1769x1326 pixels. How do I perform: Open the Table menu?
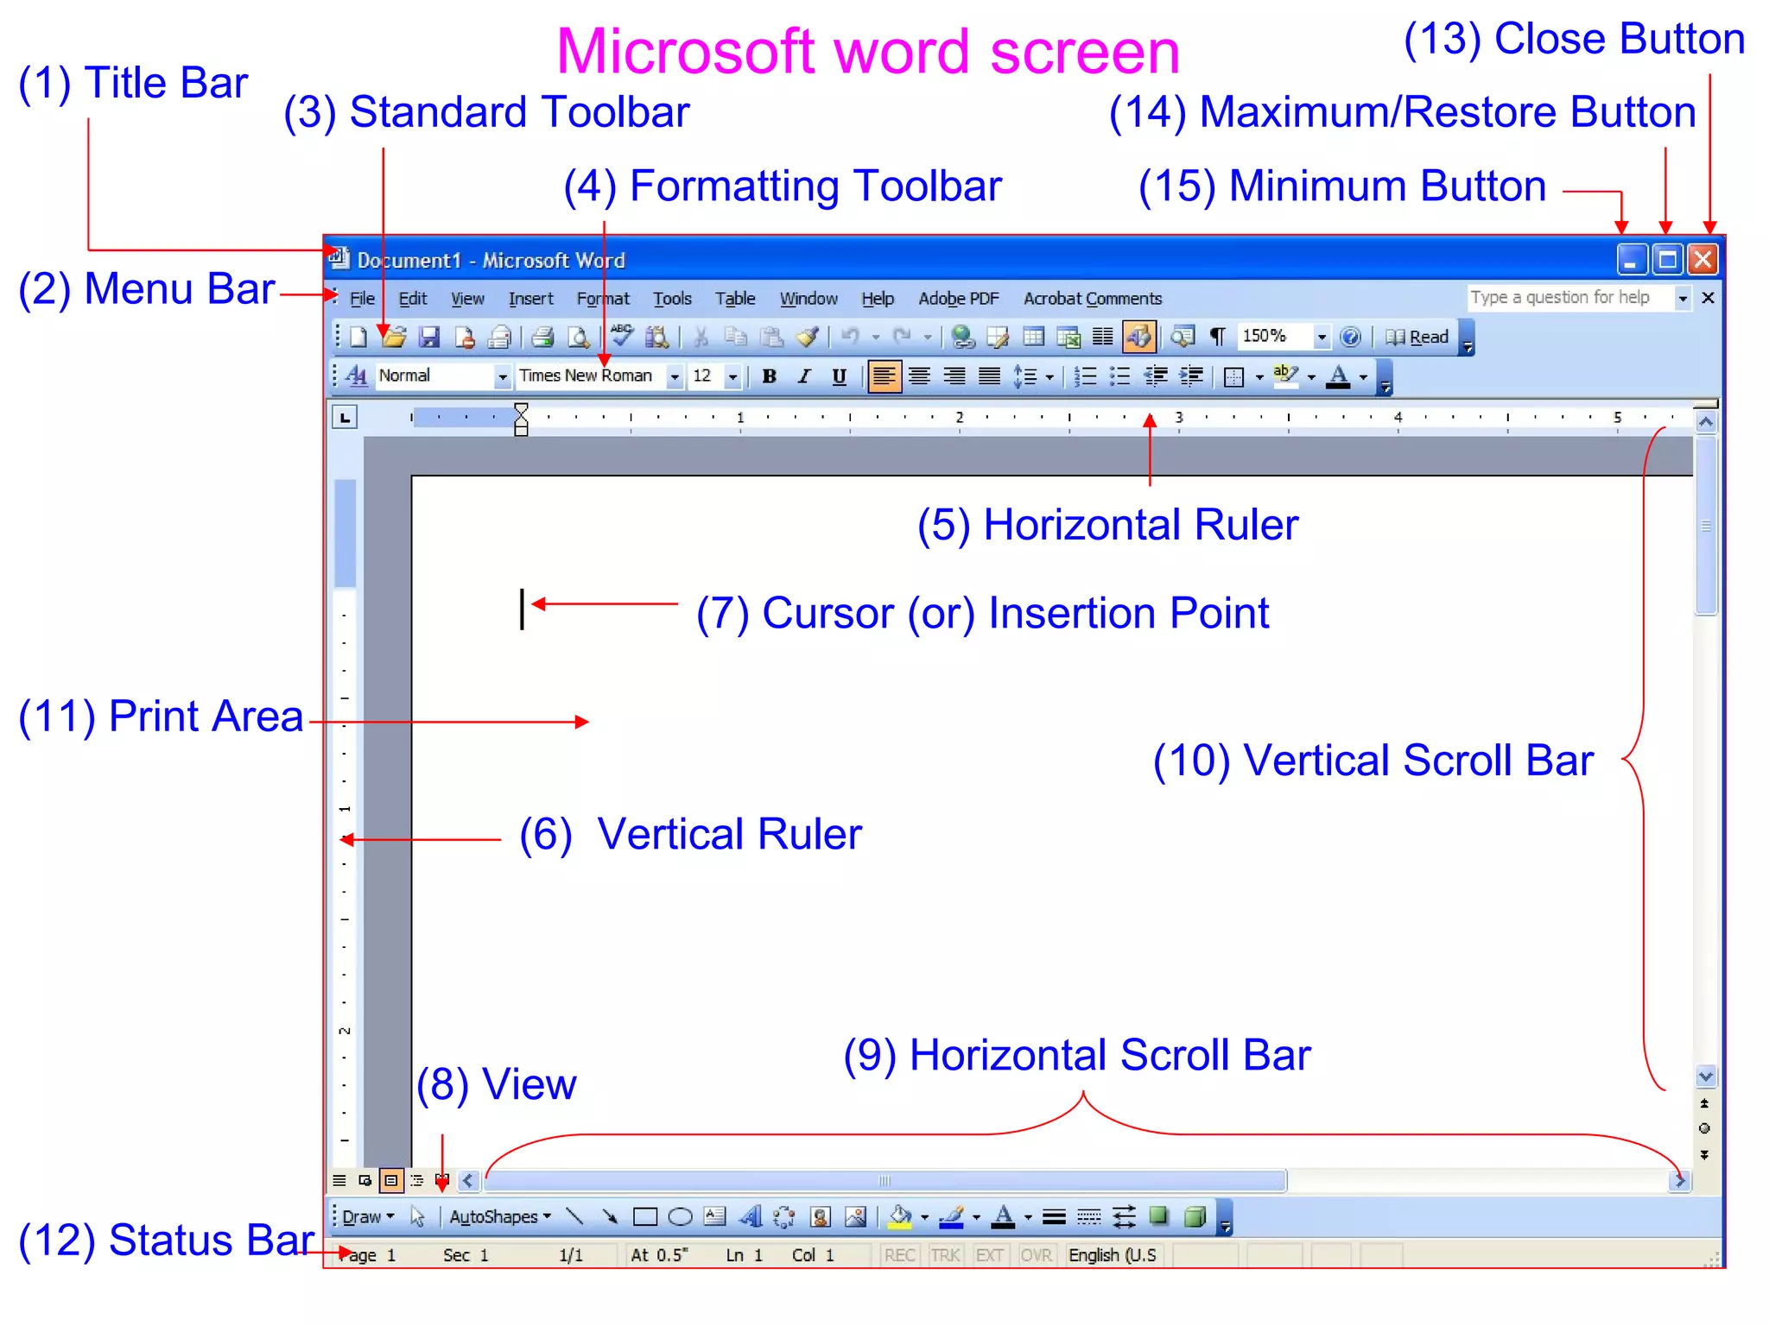pyautogui.click(x=735, y=299)
